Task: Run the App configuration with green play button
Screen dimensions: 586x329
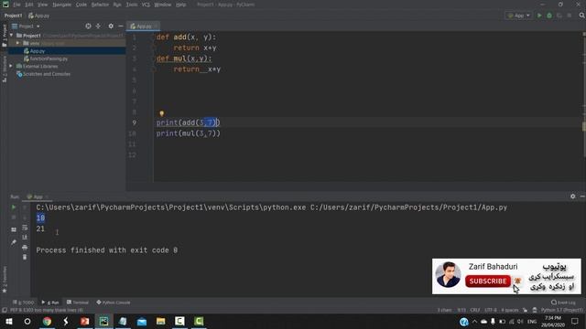Action: (539, 16)
